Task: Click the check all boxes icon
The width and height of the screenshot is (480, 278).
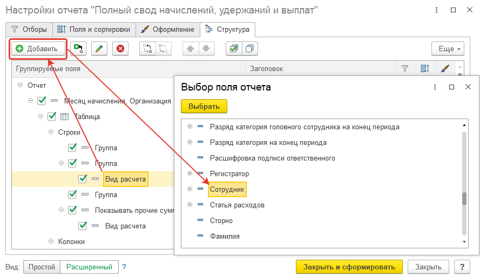Action: pos(233,48)
